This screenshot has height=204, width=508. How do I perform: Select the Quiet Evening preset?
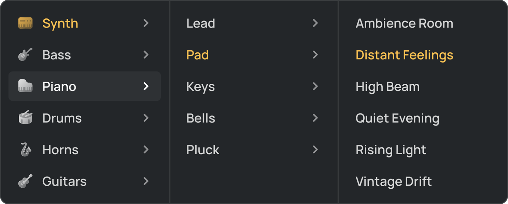[x=397, y=118]
